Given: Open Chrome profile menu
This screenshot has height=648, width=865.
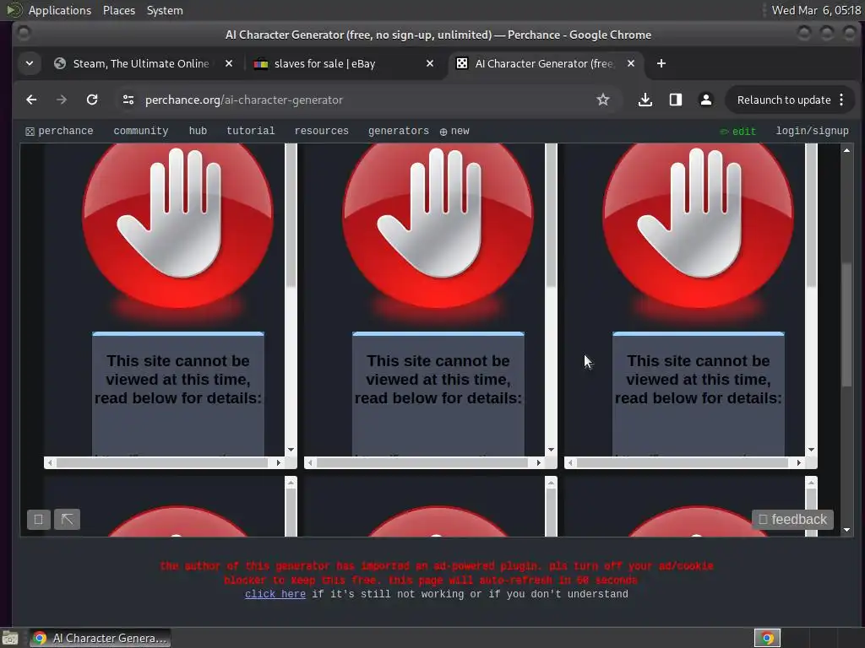Looking at the screenshot, I should pos(705,100).
